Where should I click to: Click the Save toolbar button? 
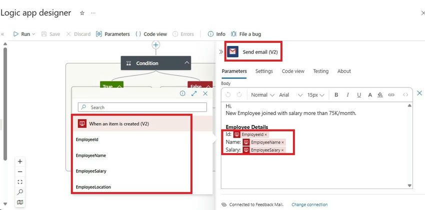[50, 34]
